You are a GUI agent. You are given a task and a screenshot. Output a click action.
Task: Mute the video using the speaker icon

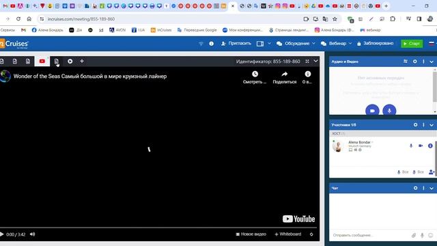32,234
